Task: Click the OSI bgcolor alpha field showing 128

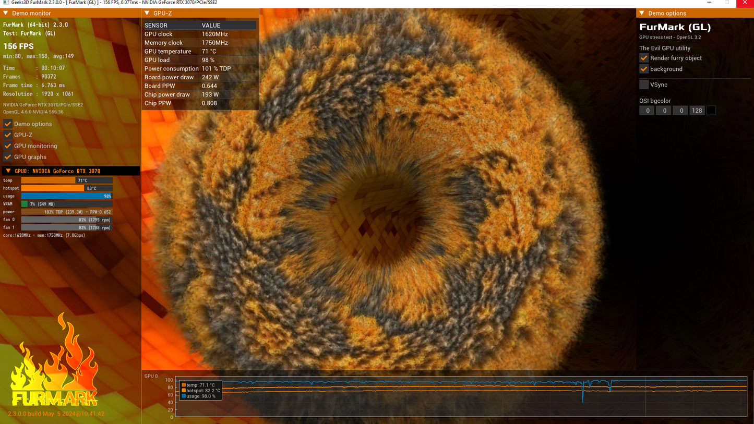Action: click(697, 111)
